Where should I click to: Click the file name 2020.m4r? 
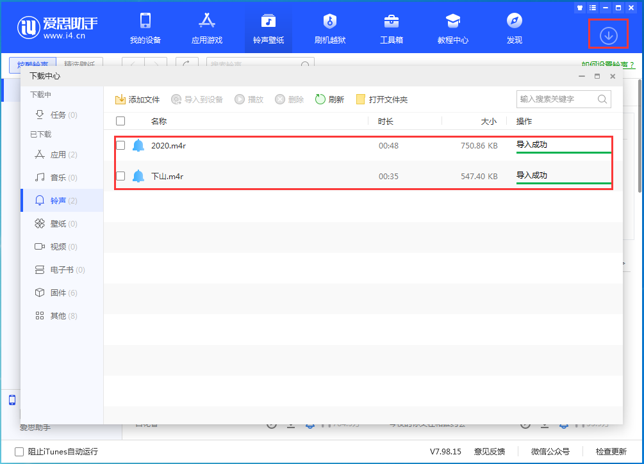pos(169,146)
